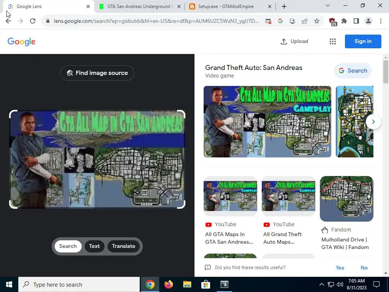Click the top-left crop corner handle
The image size is (389, 292).
tap(13, 114)
